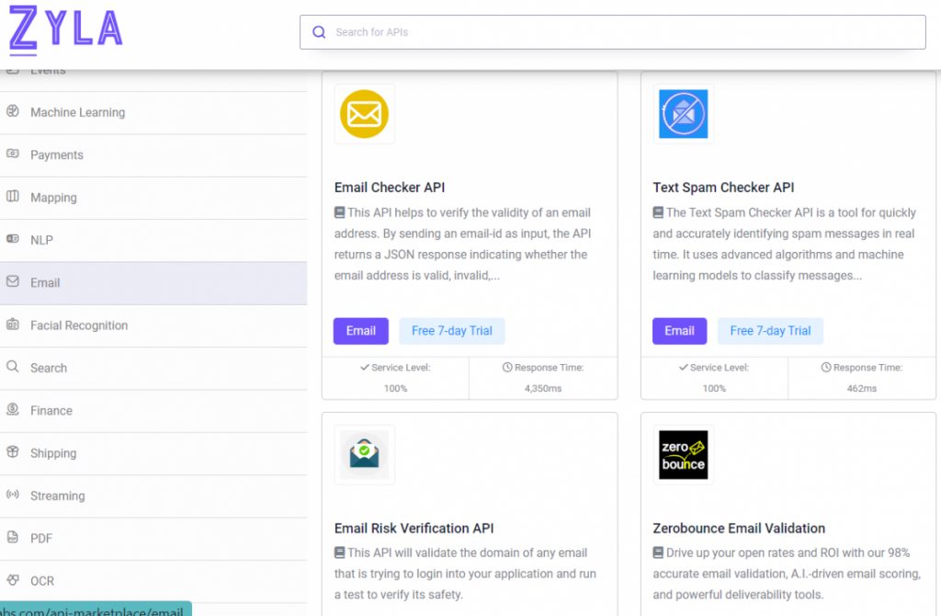This screenshot has width=941, height=616.
Task: Click Email tag on Email Checker API card
Action: pyautogui.click(x=360, y=331)
